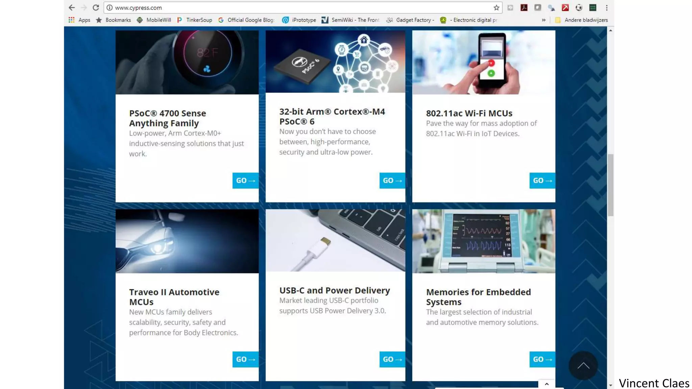Click the red pickaxe extension icon
Viewport: 692px width, 389px height.
coord(565,7)
